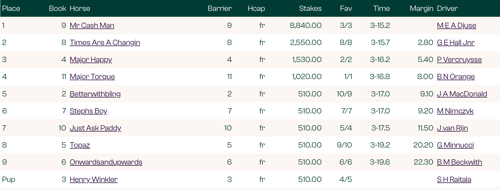Click driver M Nimczyk link
The height and width of the screenshot is (190, 500).
[455, 111]
